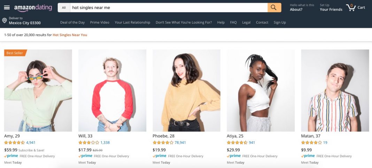
Task: Click the orange search magnifier button
Action: click(x=274, y=8)
